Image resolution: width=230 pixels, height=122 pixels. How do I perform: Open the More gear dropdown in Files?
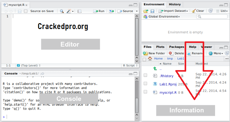[216, 53]
